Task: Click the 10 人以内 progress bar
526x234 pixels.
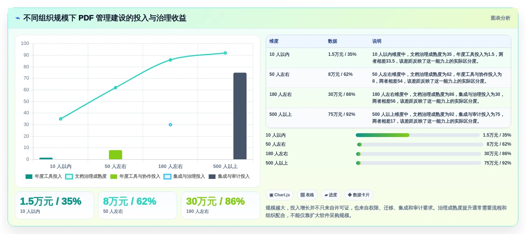Action: pos(418,135)
